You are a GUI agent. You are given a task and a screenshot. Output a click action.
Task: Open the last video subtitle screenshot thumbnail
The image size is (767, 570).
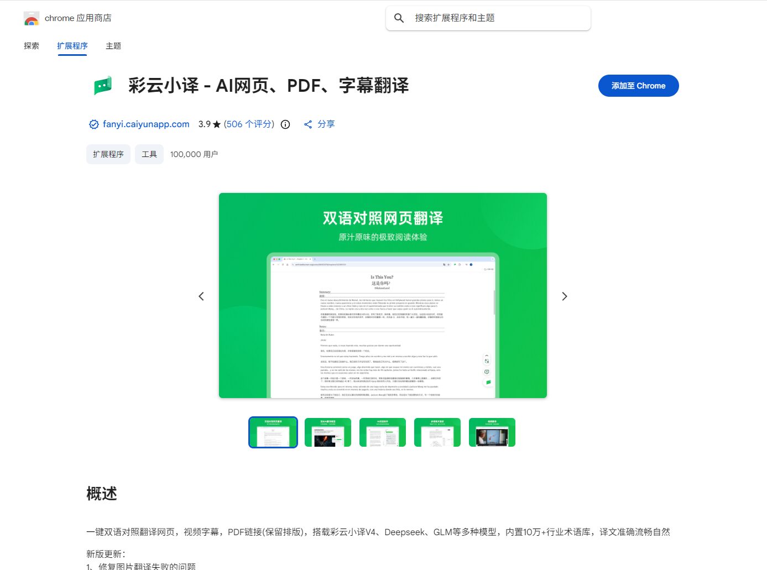pyautogui.click(x=492, y=432)
